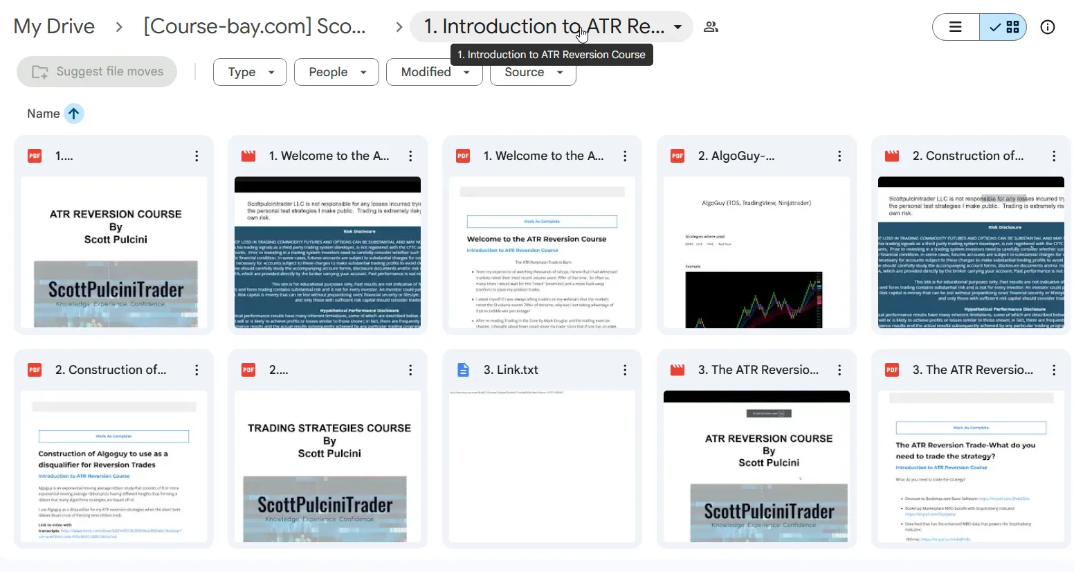Viewport: 1074px width, 572px height.
Task: Reverse sort direction with the up arrow
Action: pyautogui.click(x=74, y=114)
